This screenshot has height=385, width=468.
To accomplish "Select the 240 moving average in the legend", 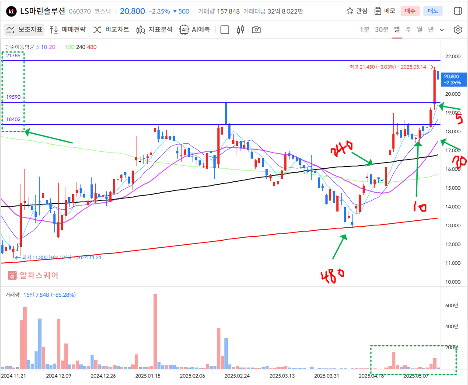I will [x=80, y=47].
